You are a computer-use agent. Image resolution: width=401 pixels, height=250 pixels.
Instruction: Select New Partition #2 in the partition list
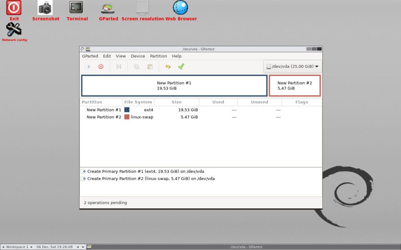coord(103,117)
